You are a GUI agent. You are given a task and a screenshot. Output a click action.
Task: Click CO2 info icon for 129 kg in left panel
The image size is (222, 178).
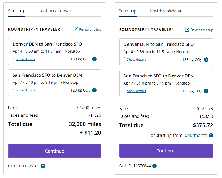(94, 90)
